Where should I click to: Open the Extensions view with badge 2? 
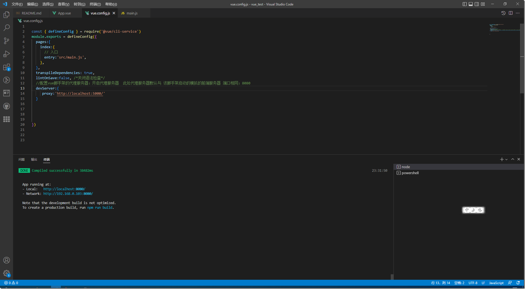(7, 67)
